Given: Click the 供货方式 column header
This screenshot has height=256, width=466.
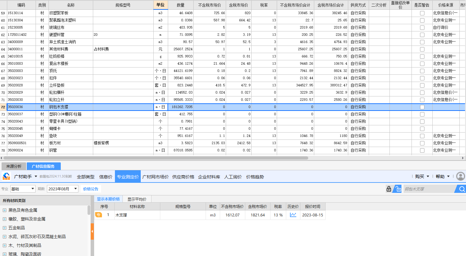Looking at the screenshot, I should pyautogui.click(x=358, y=5).
